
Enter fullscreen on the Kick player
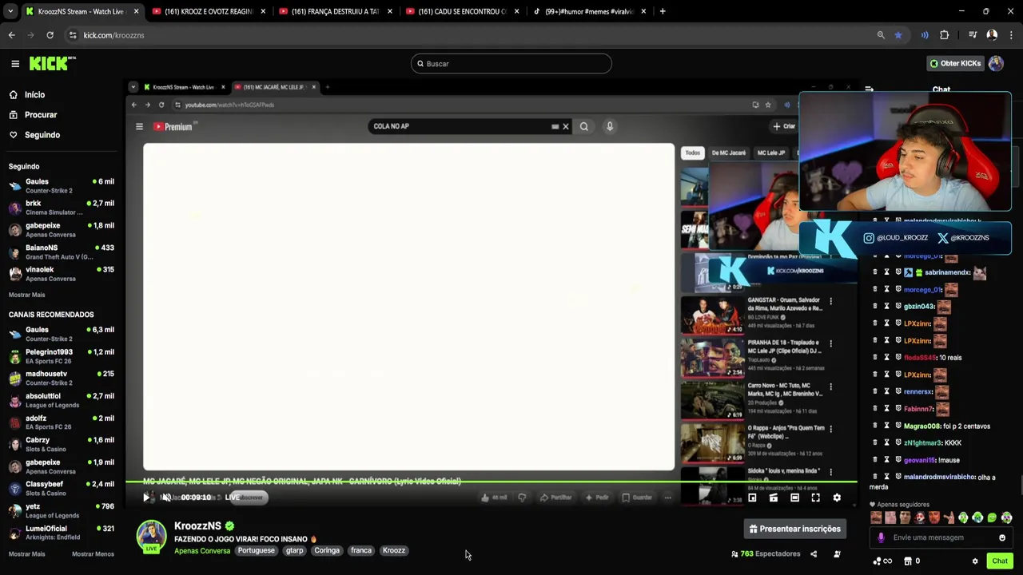pos(815,498)
